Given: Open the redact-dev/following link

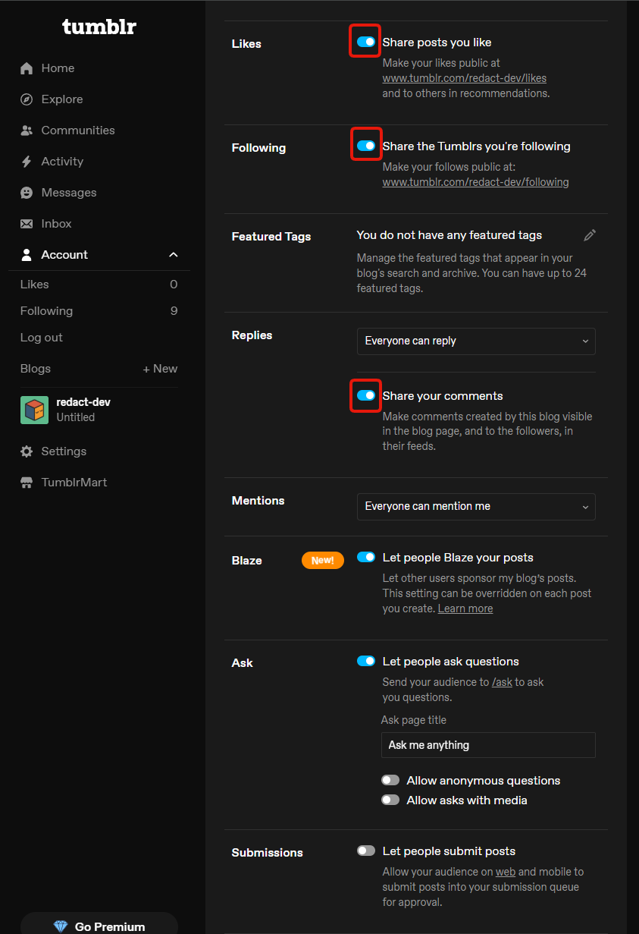Looking at the screenshot, I should coord(475,182).
